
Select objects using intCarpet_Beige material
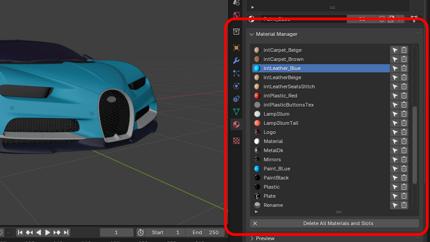pyautogui.click(x=395, y=50)
